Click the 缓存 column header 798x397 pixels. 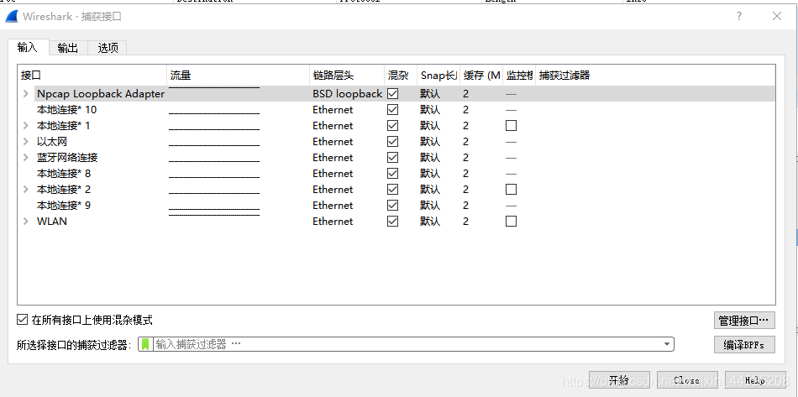tap(481, 76)
